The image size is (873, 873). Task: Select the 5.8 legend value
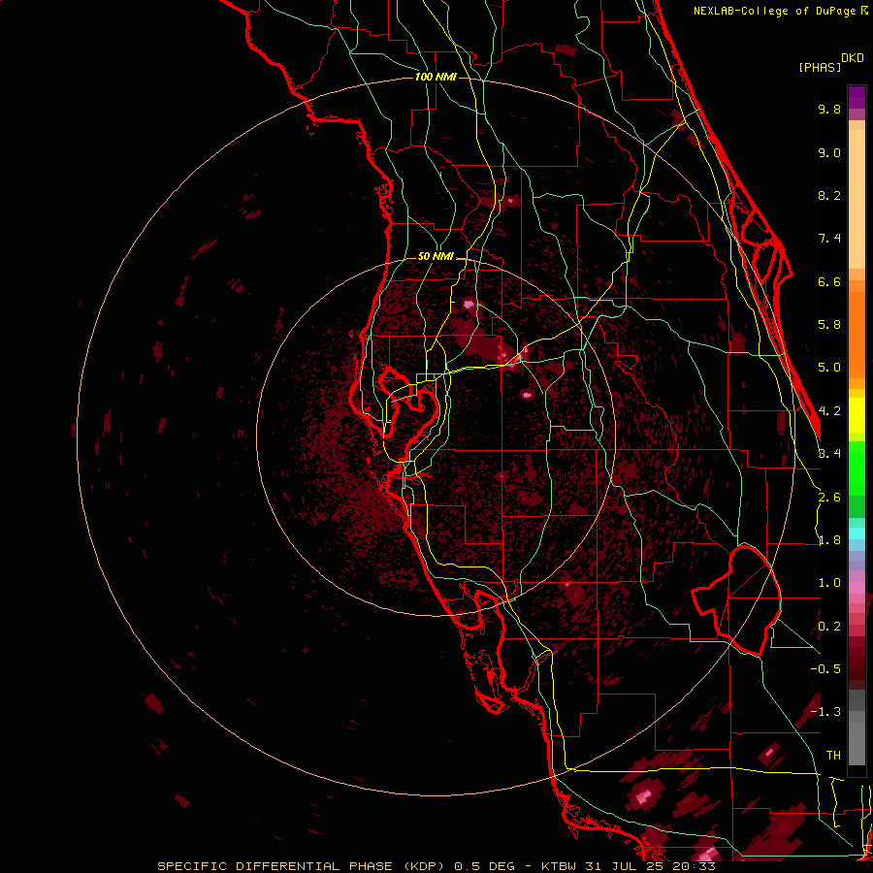pyautogui.click(x=829, y=325)
